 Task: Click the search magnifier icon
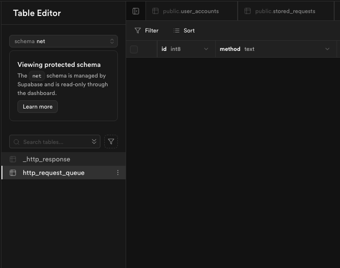coord(16,142)
